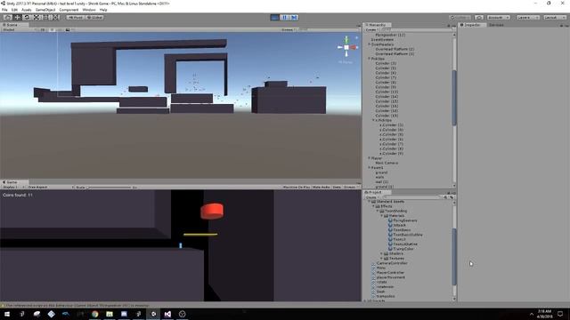This screenshot has width=570, height=320.
Task: Select the combined Transform tool
Action: coord(55,18)
